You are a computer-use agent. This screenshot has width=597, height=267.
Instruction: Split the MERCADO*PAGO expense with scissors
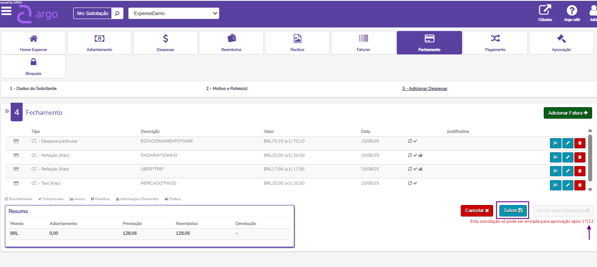coord(555,185)
